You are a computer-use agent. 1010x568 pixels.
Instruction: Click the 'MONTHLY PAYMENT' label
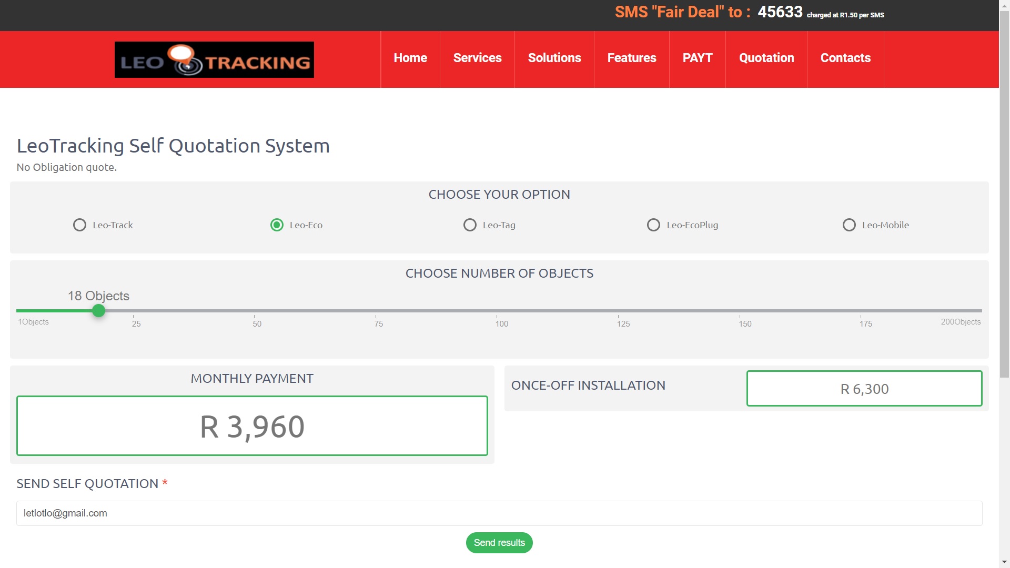tap(252, 379)
